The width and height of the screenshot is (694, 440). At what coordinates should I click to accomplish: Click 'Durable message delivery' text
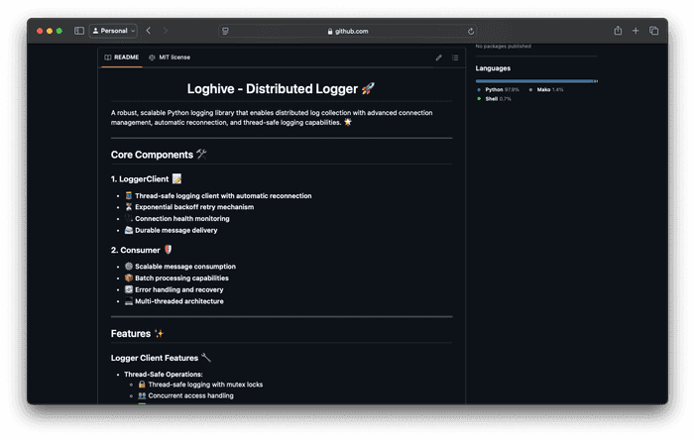pos(176,230)
